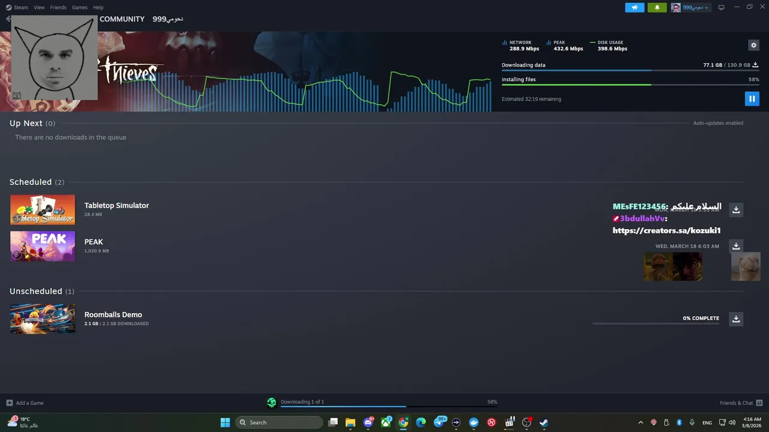This screenshot has height=432, width=769.
Task: Click Estimated 32:19 remaining text
Action: 531,99
